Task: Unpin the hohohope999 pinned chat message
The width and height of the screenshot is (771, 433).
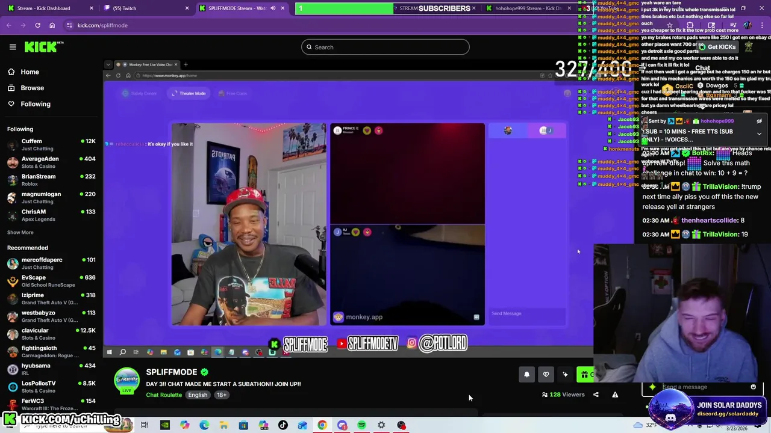Action: 759,121
